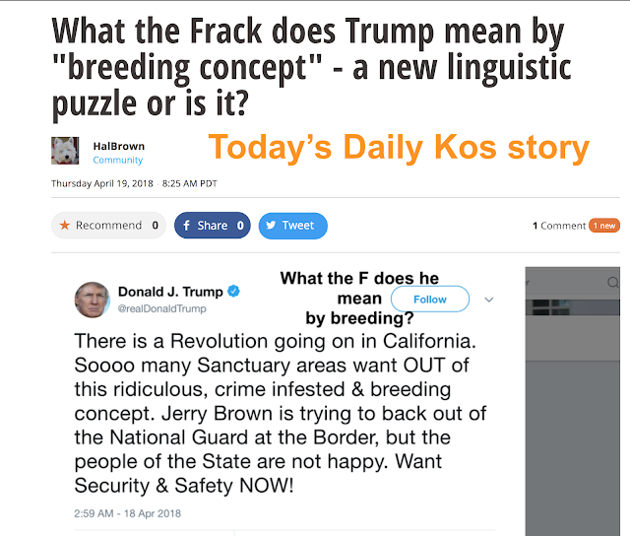630x536 pixels.
Task: Click Donald J. Trump's profile photo
Action: pyautogui.click(x=92, y=300)
